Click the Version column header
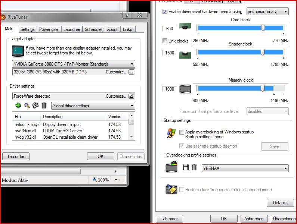Image resolution: width=297 pixels, height=224 pixels. click(x=117, y=117)
